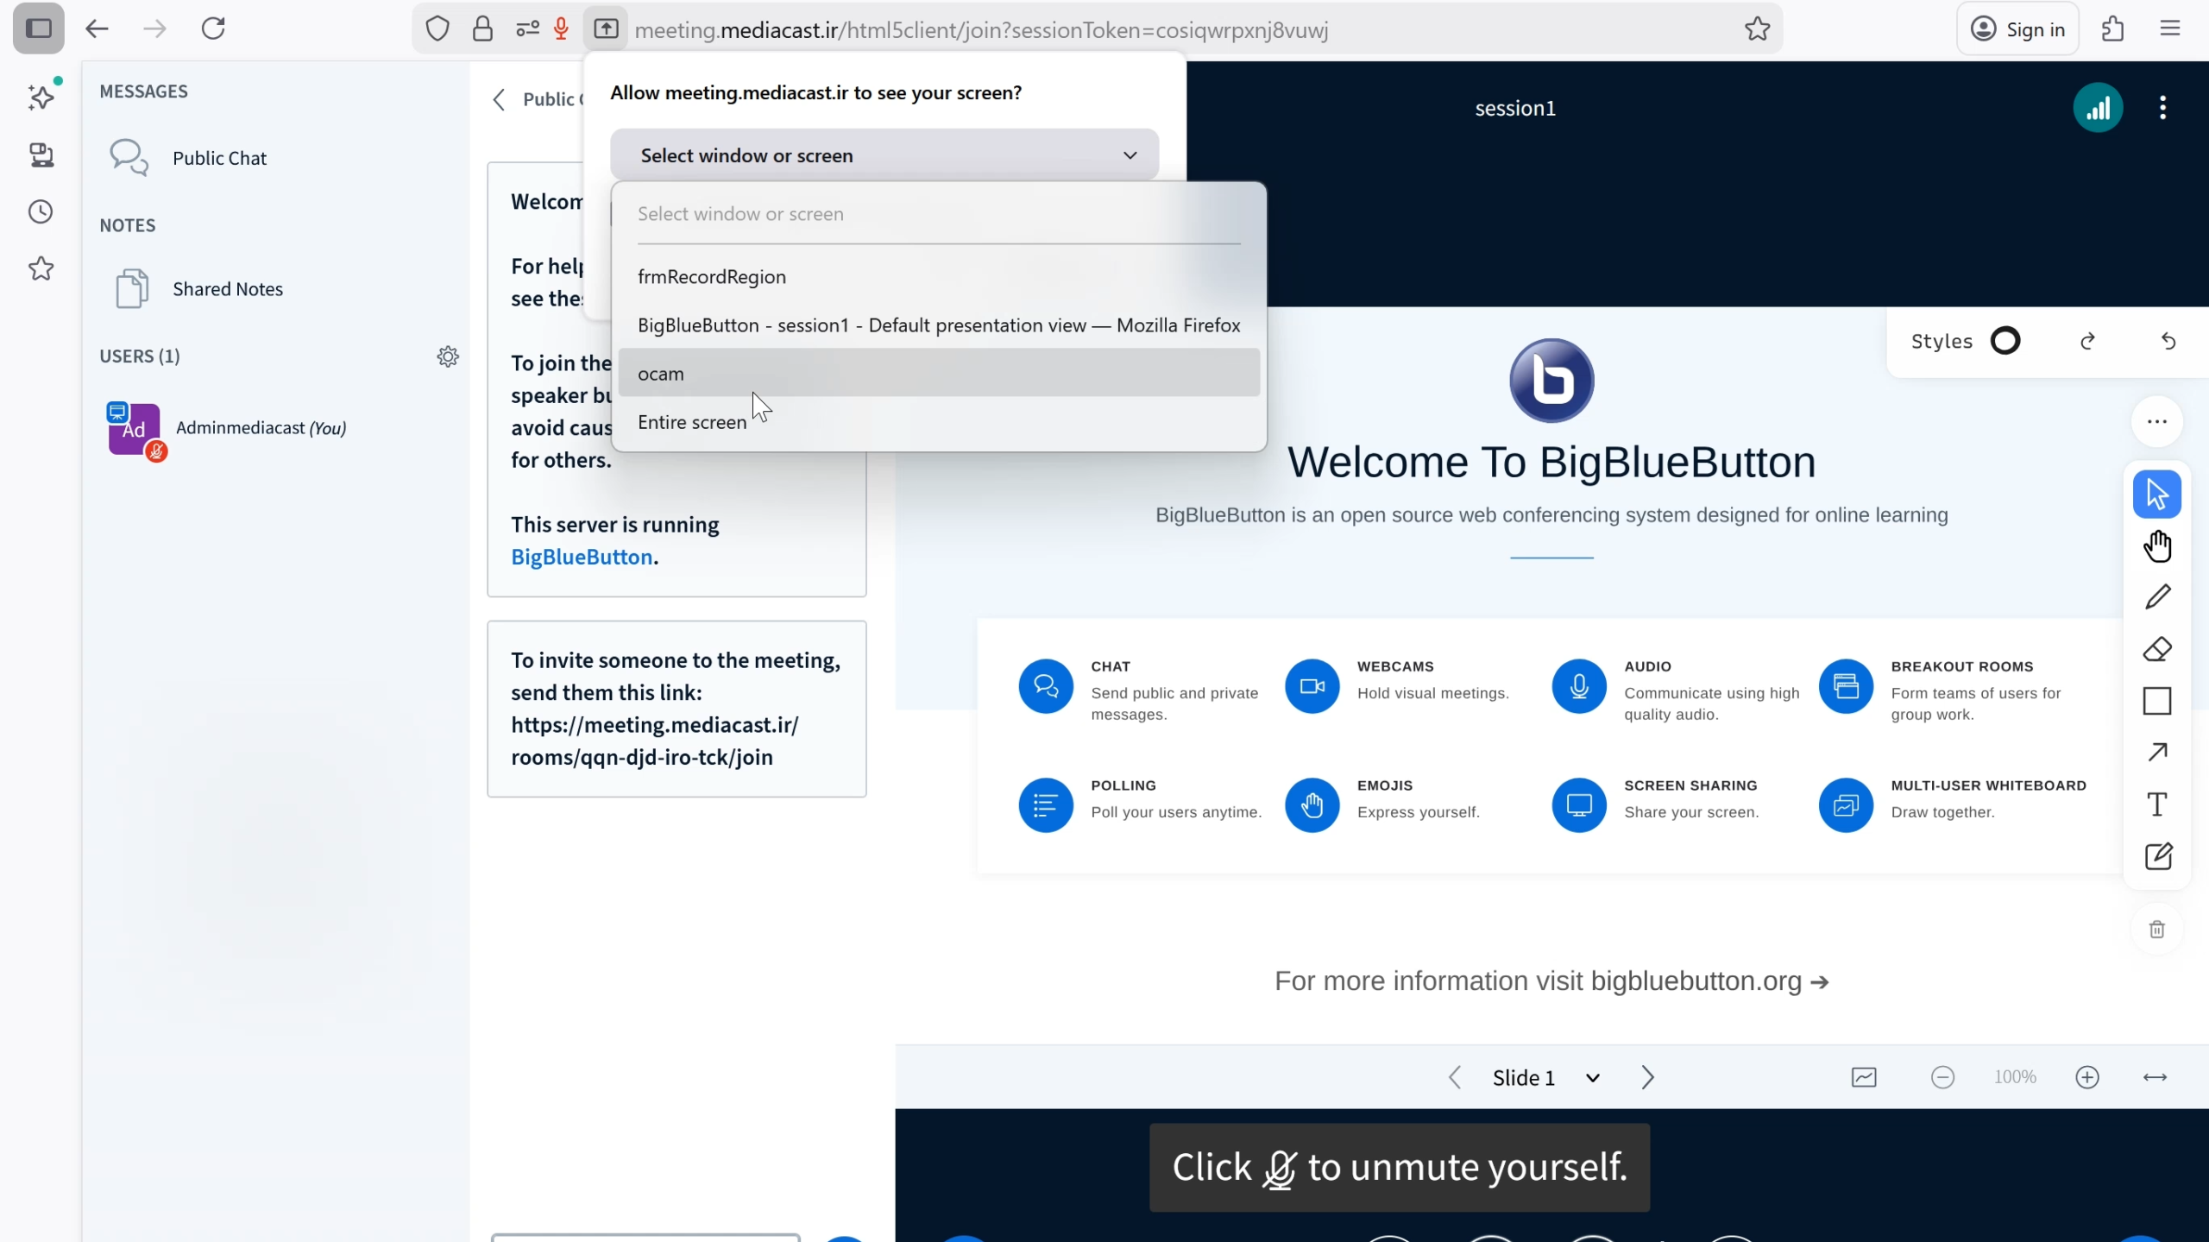The image size is (2209, 1242).
Task: Select the pencil draw tool
Action: coord(2157,597)
